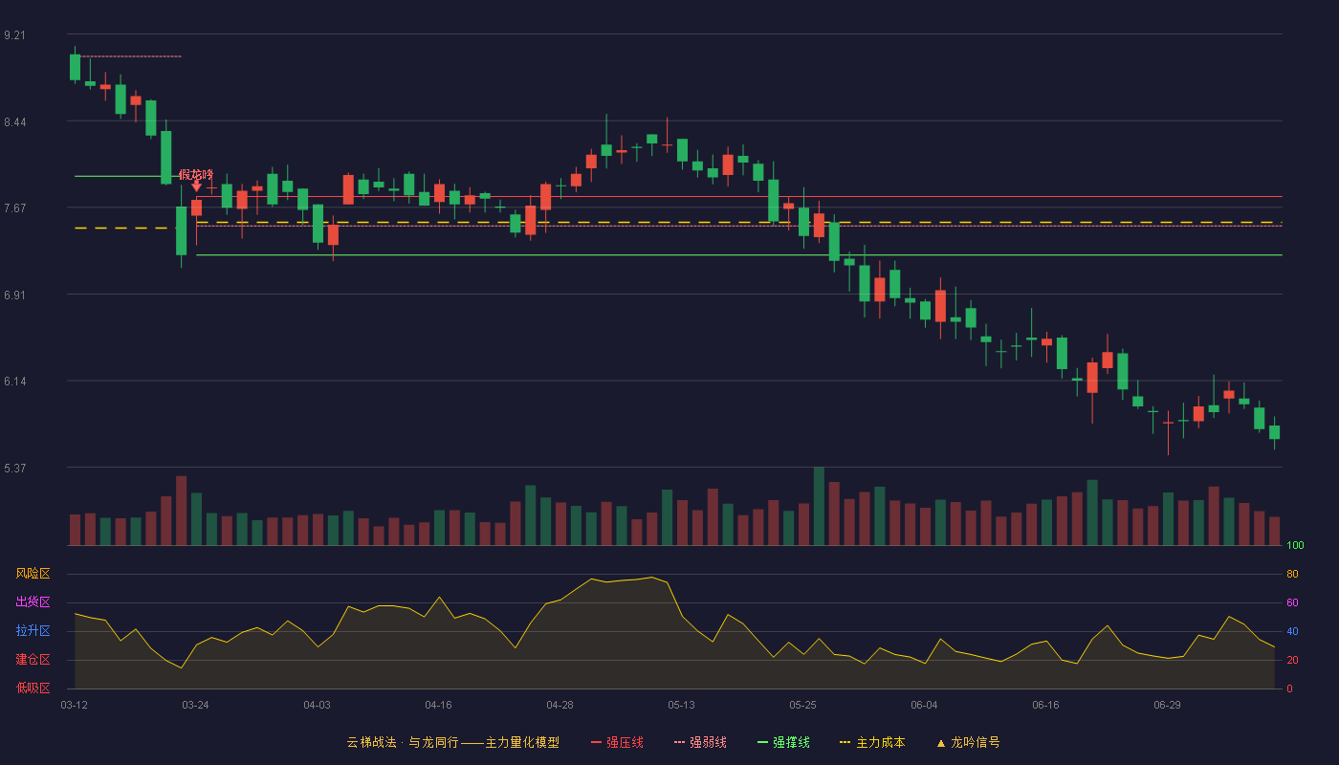
Task: Click the 05-13 date axis label
Action: coord(681,705)
